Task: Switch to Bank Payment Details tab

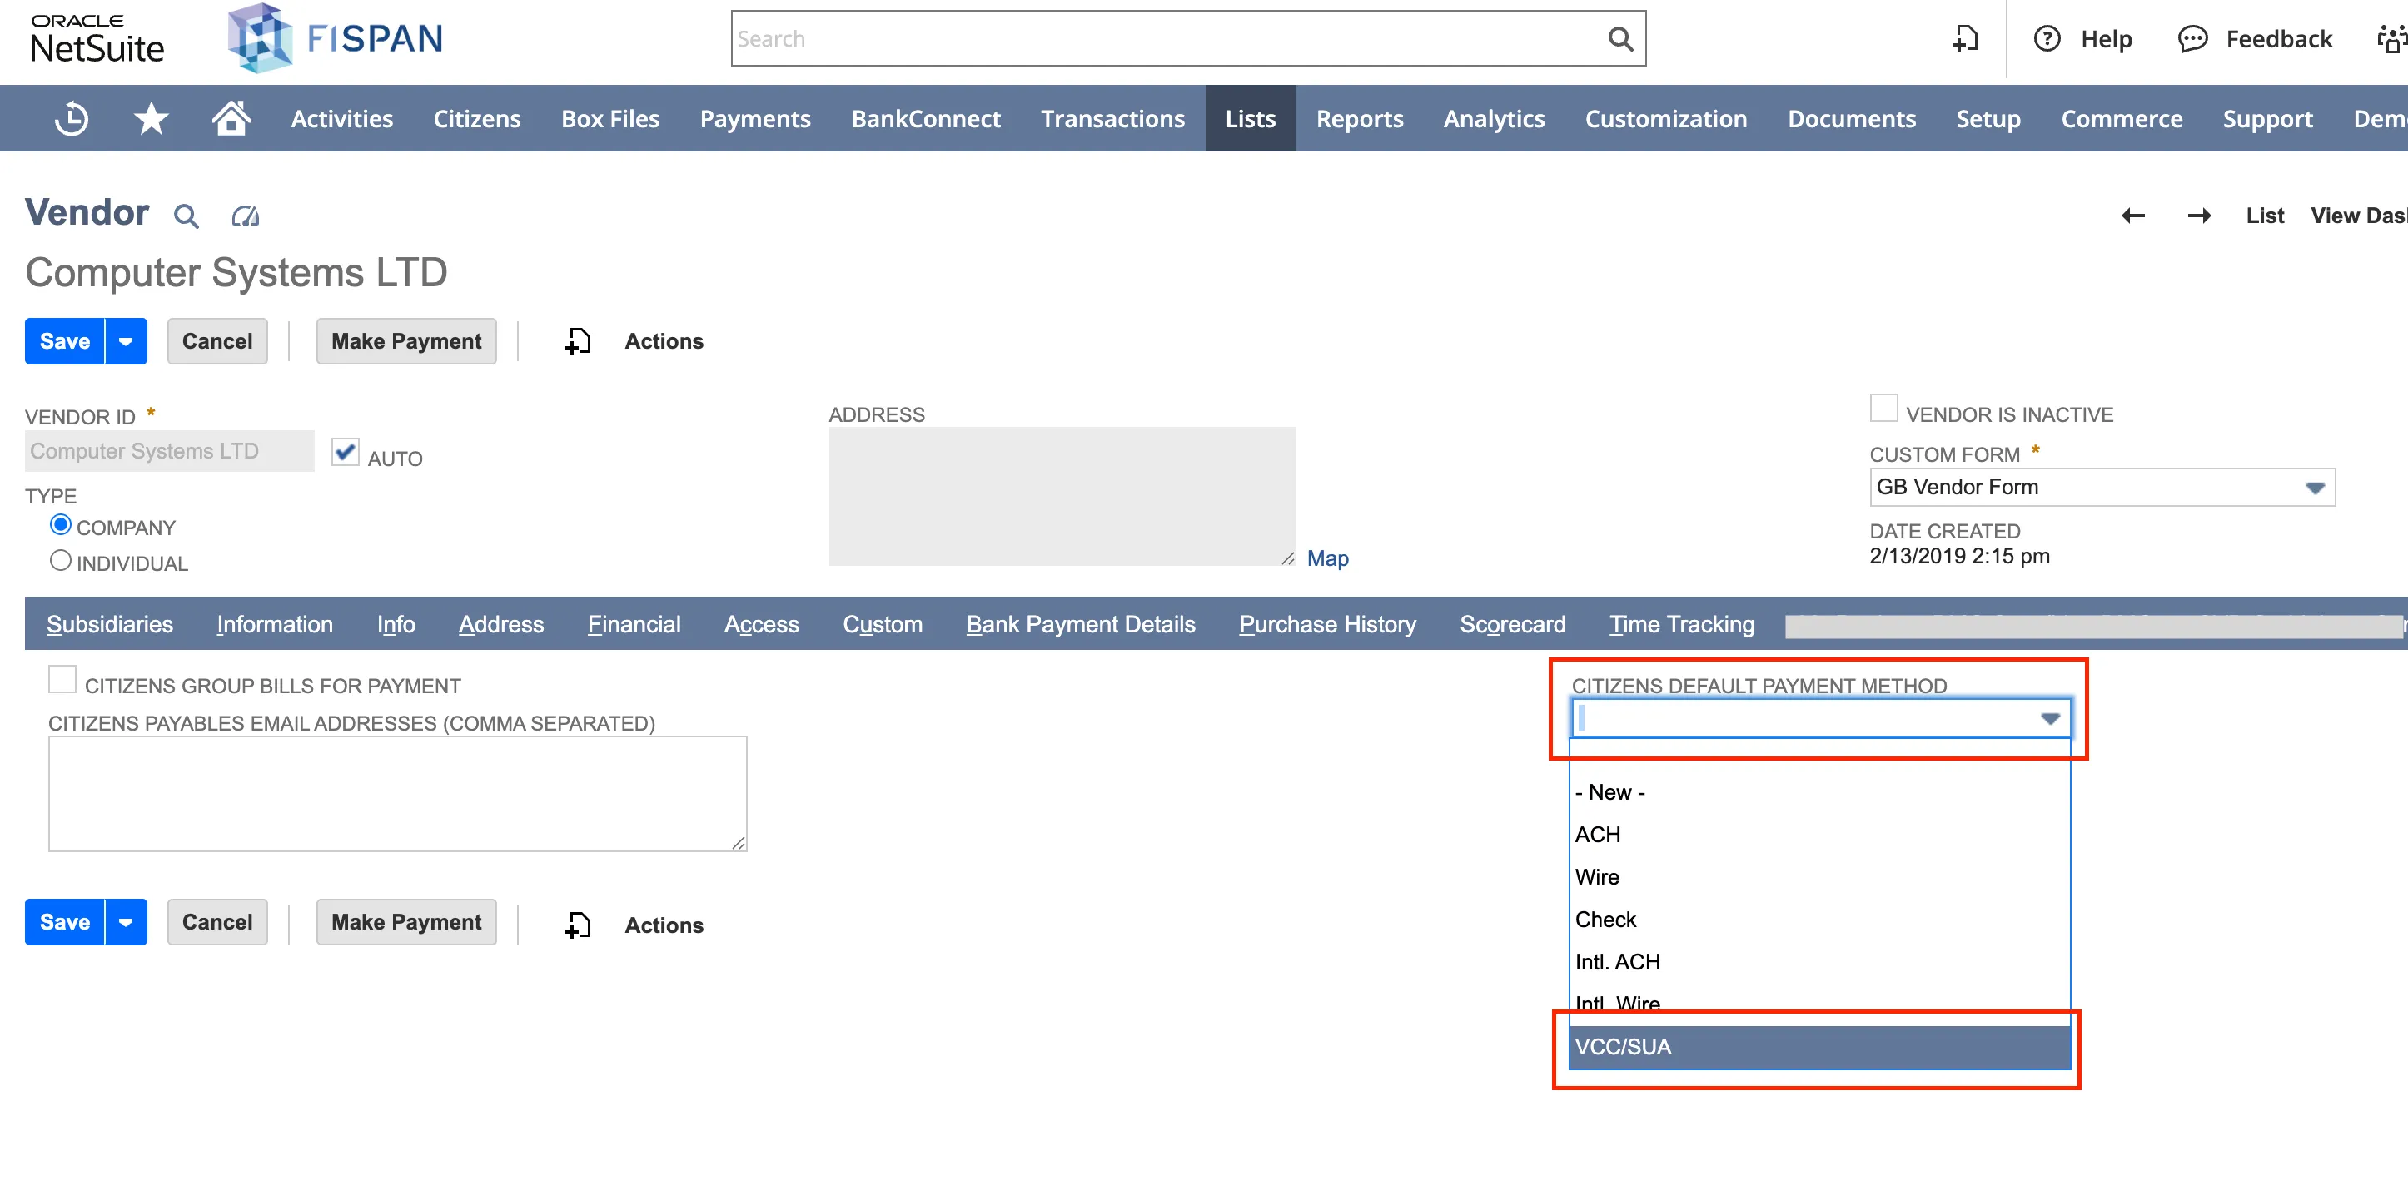Action: tap(1081, 624)
